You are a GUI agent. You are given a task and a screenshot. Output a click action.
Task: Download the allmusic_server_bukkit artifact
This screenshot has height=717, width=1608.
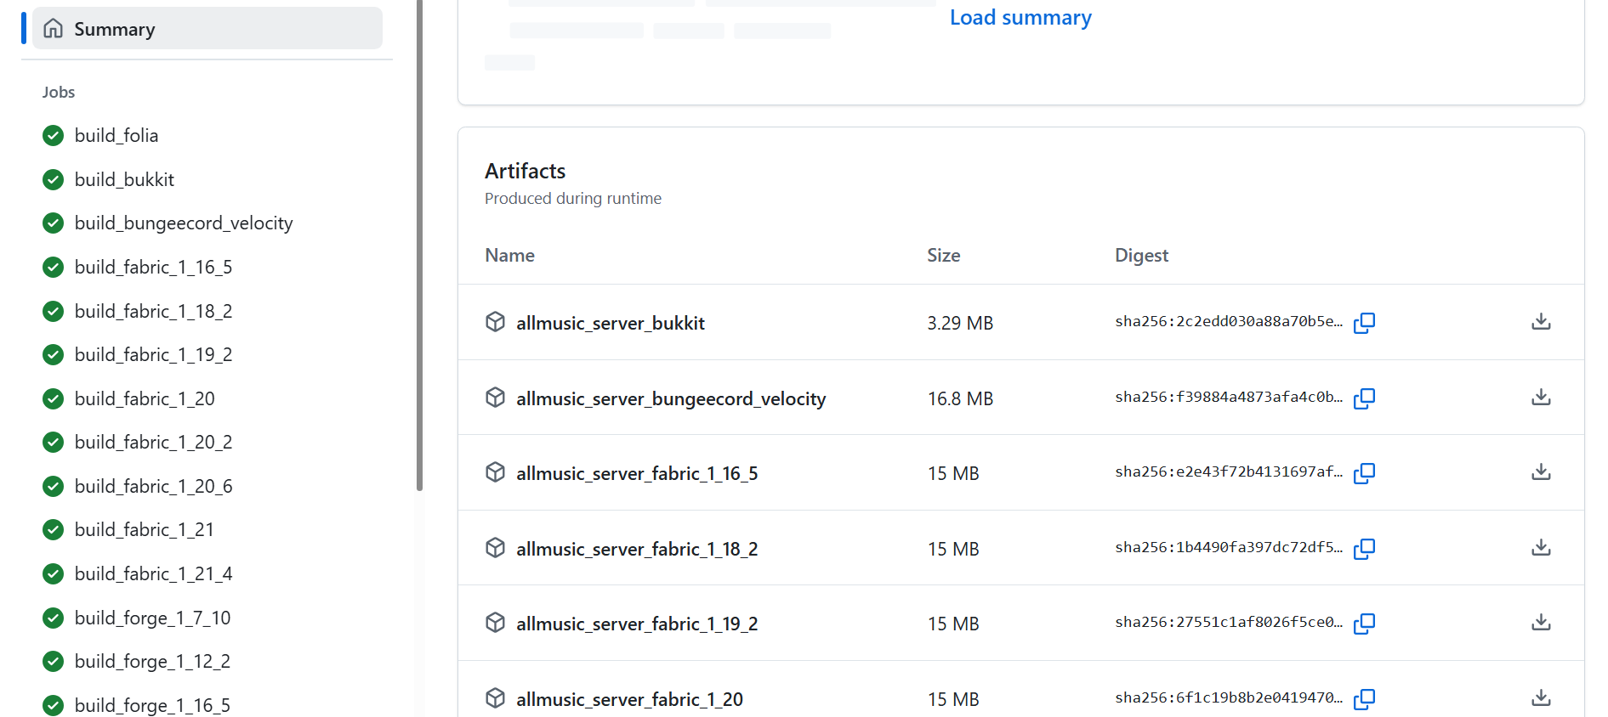click(1540, 322)
